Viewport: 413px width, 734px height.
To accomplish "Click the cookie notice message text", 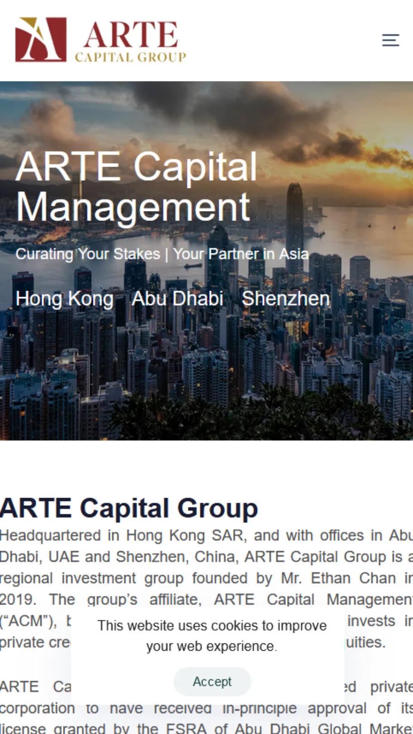I will pos(212,636).
